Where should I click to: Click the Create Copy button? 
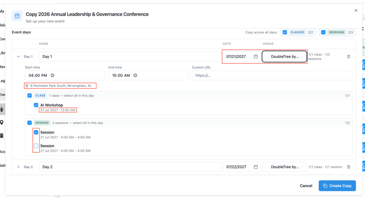(337, 185)
